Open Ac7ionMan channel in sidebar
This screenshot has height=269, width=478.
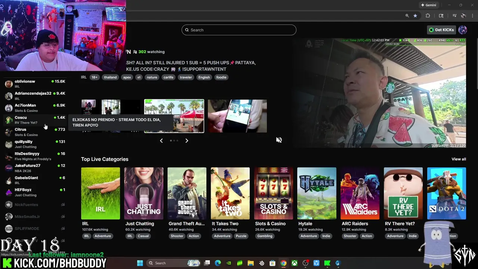coord(35,108)
